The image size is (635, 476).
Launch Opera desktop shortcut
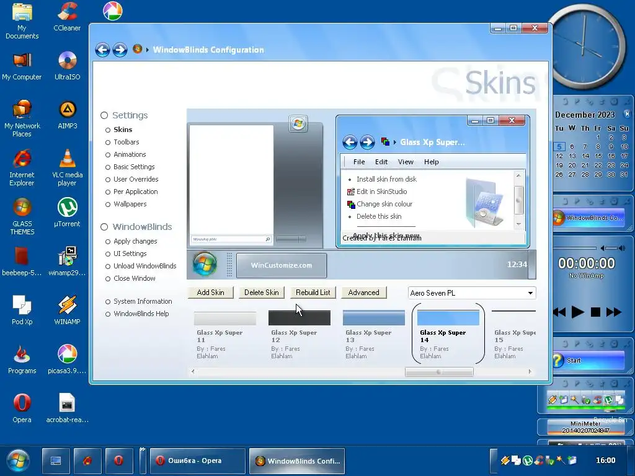[22, 409]
